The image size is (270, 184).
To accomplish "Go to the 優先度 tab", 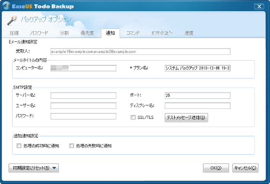I will click(87, 33).
